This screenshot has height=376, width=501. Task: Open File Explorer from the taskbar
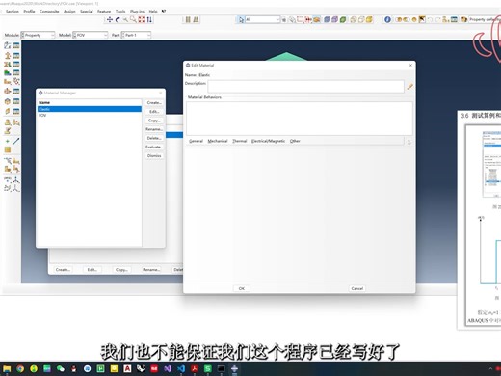coord(7,369)
